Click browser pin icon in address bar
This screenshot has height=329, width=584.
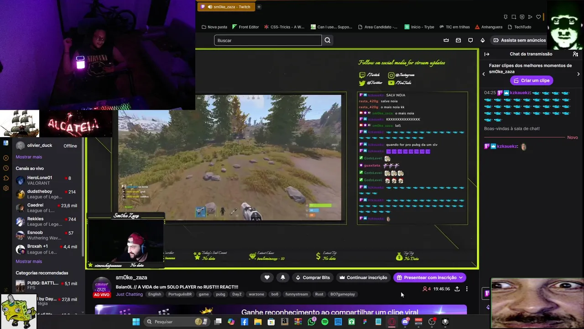(506, 17)
